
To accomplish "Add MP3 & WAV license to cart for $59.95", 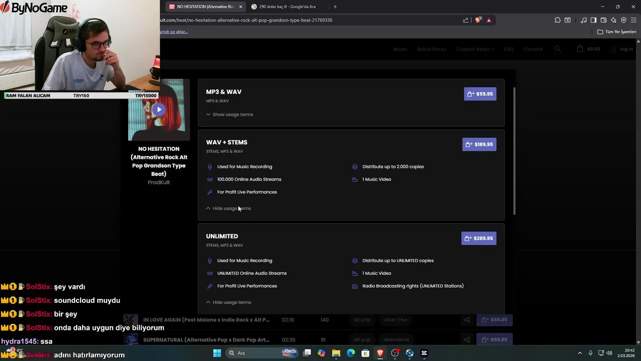I will (x=480, y=94).
